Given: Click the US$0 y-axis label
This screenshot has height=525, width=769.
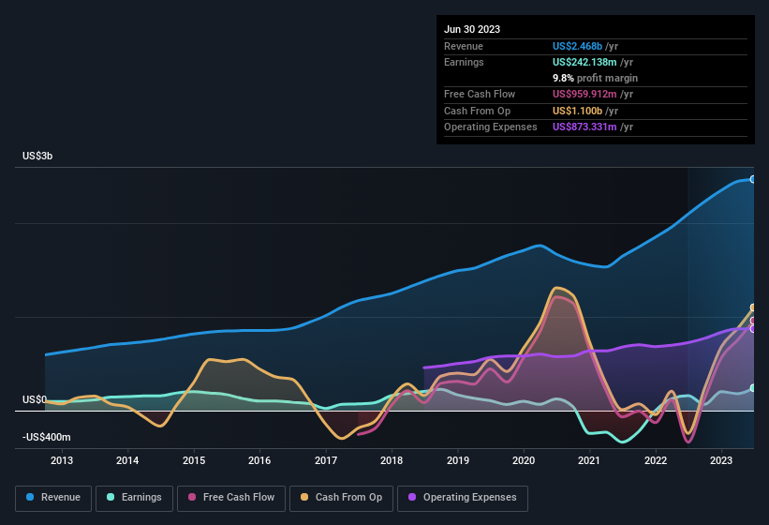Looking at the screenshot, I should point(35,400).
